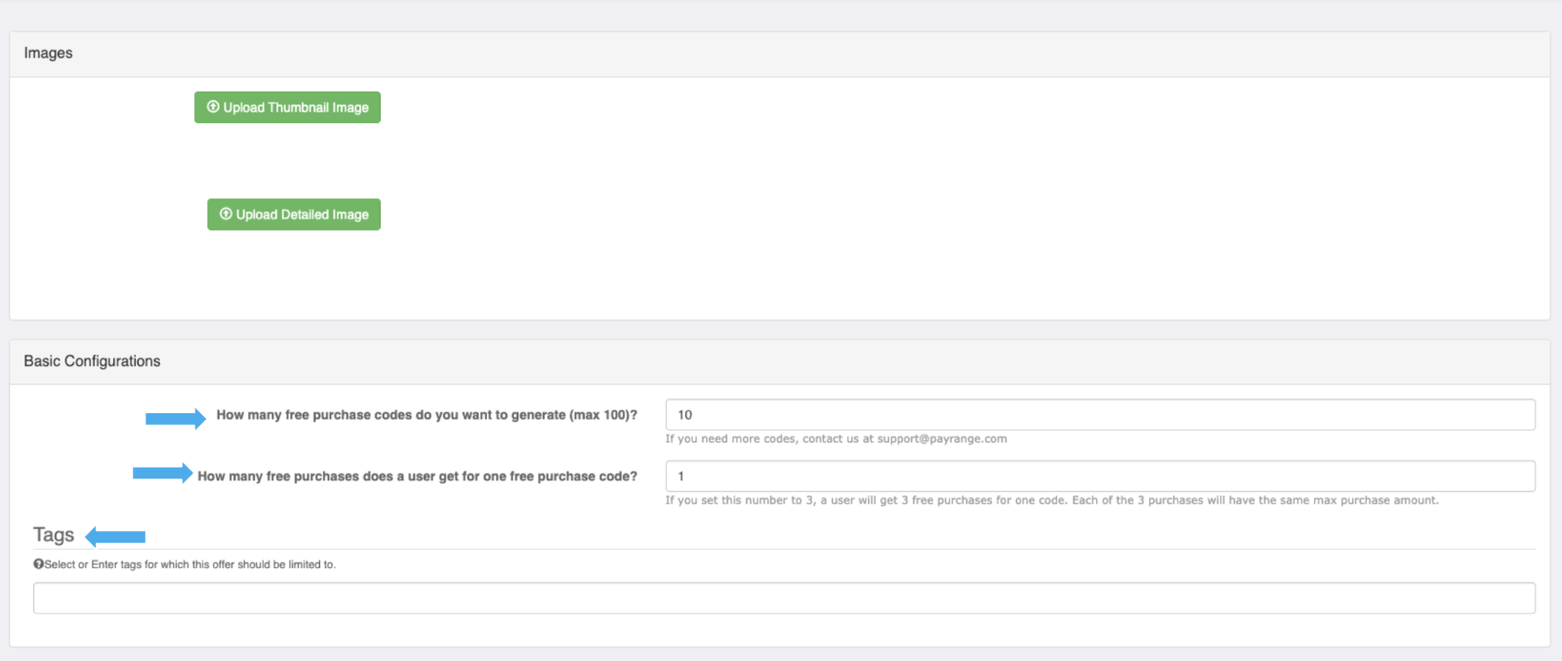Screen dimensions: 1562x661
Task: Click blue arrow beside free purchases per code question
Action: pyautogui.click(x=163, y=474)
